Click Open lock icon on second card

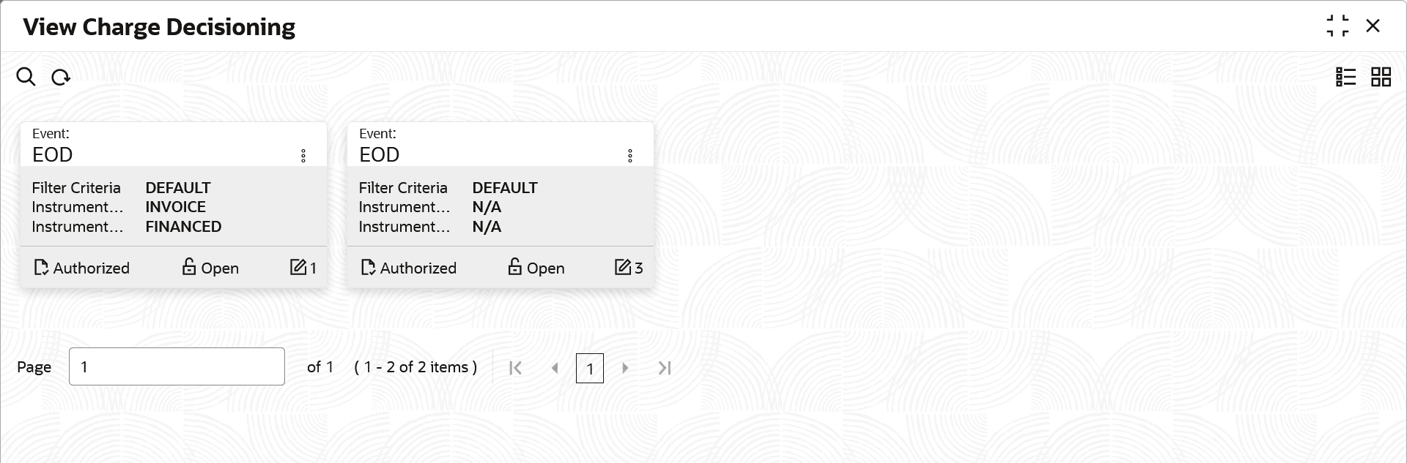(x=515, y=267)
